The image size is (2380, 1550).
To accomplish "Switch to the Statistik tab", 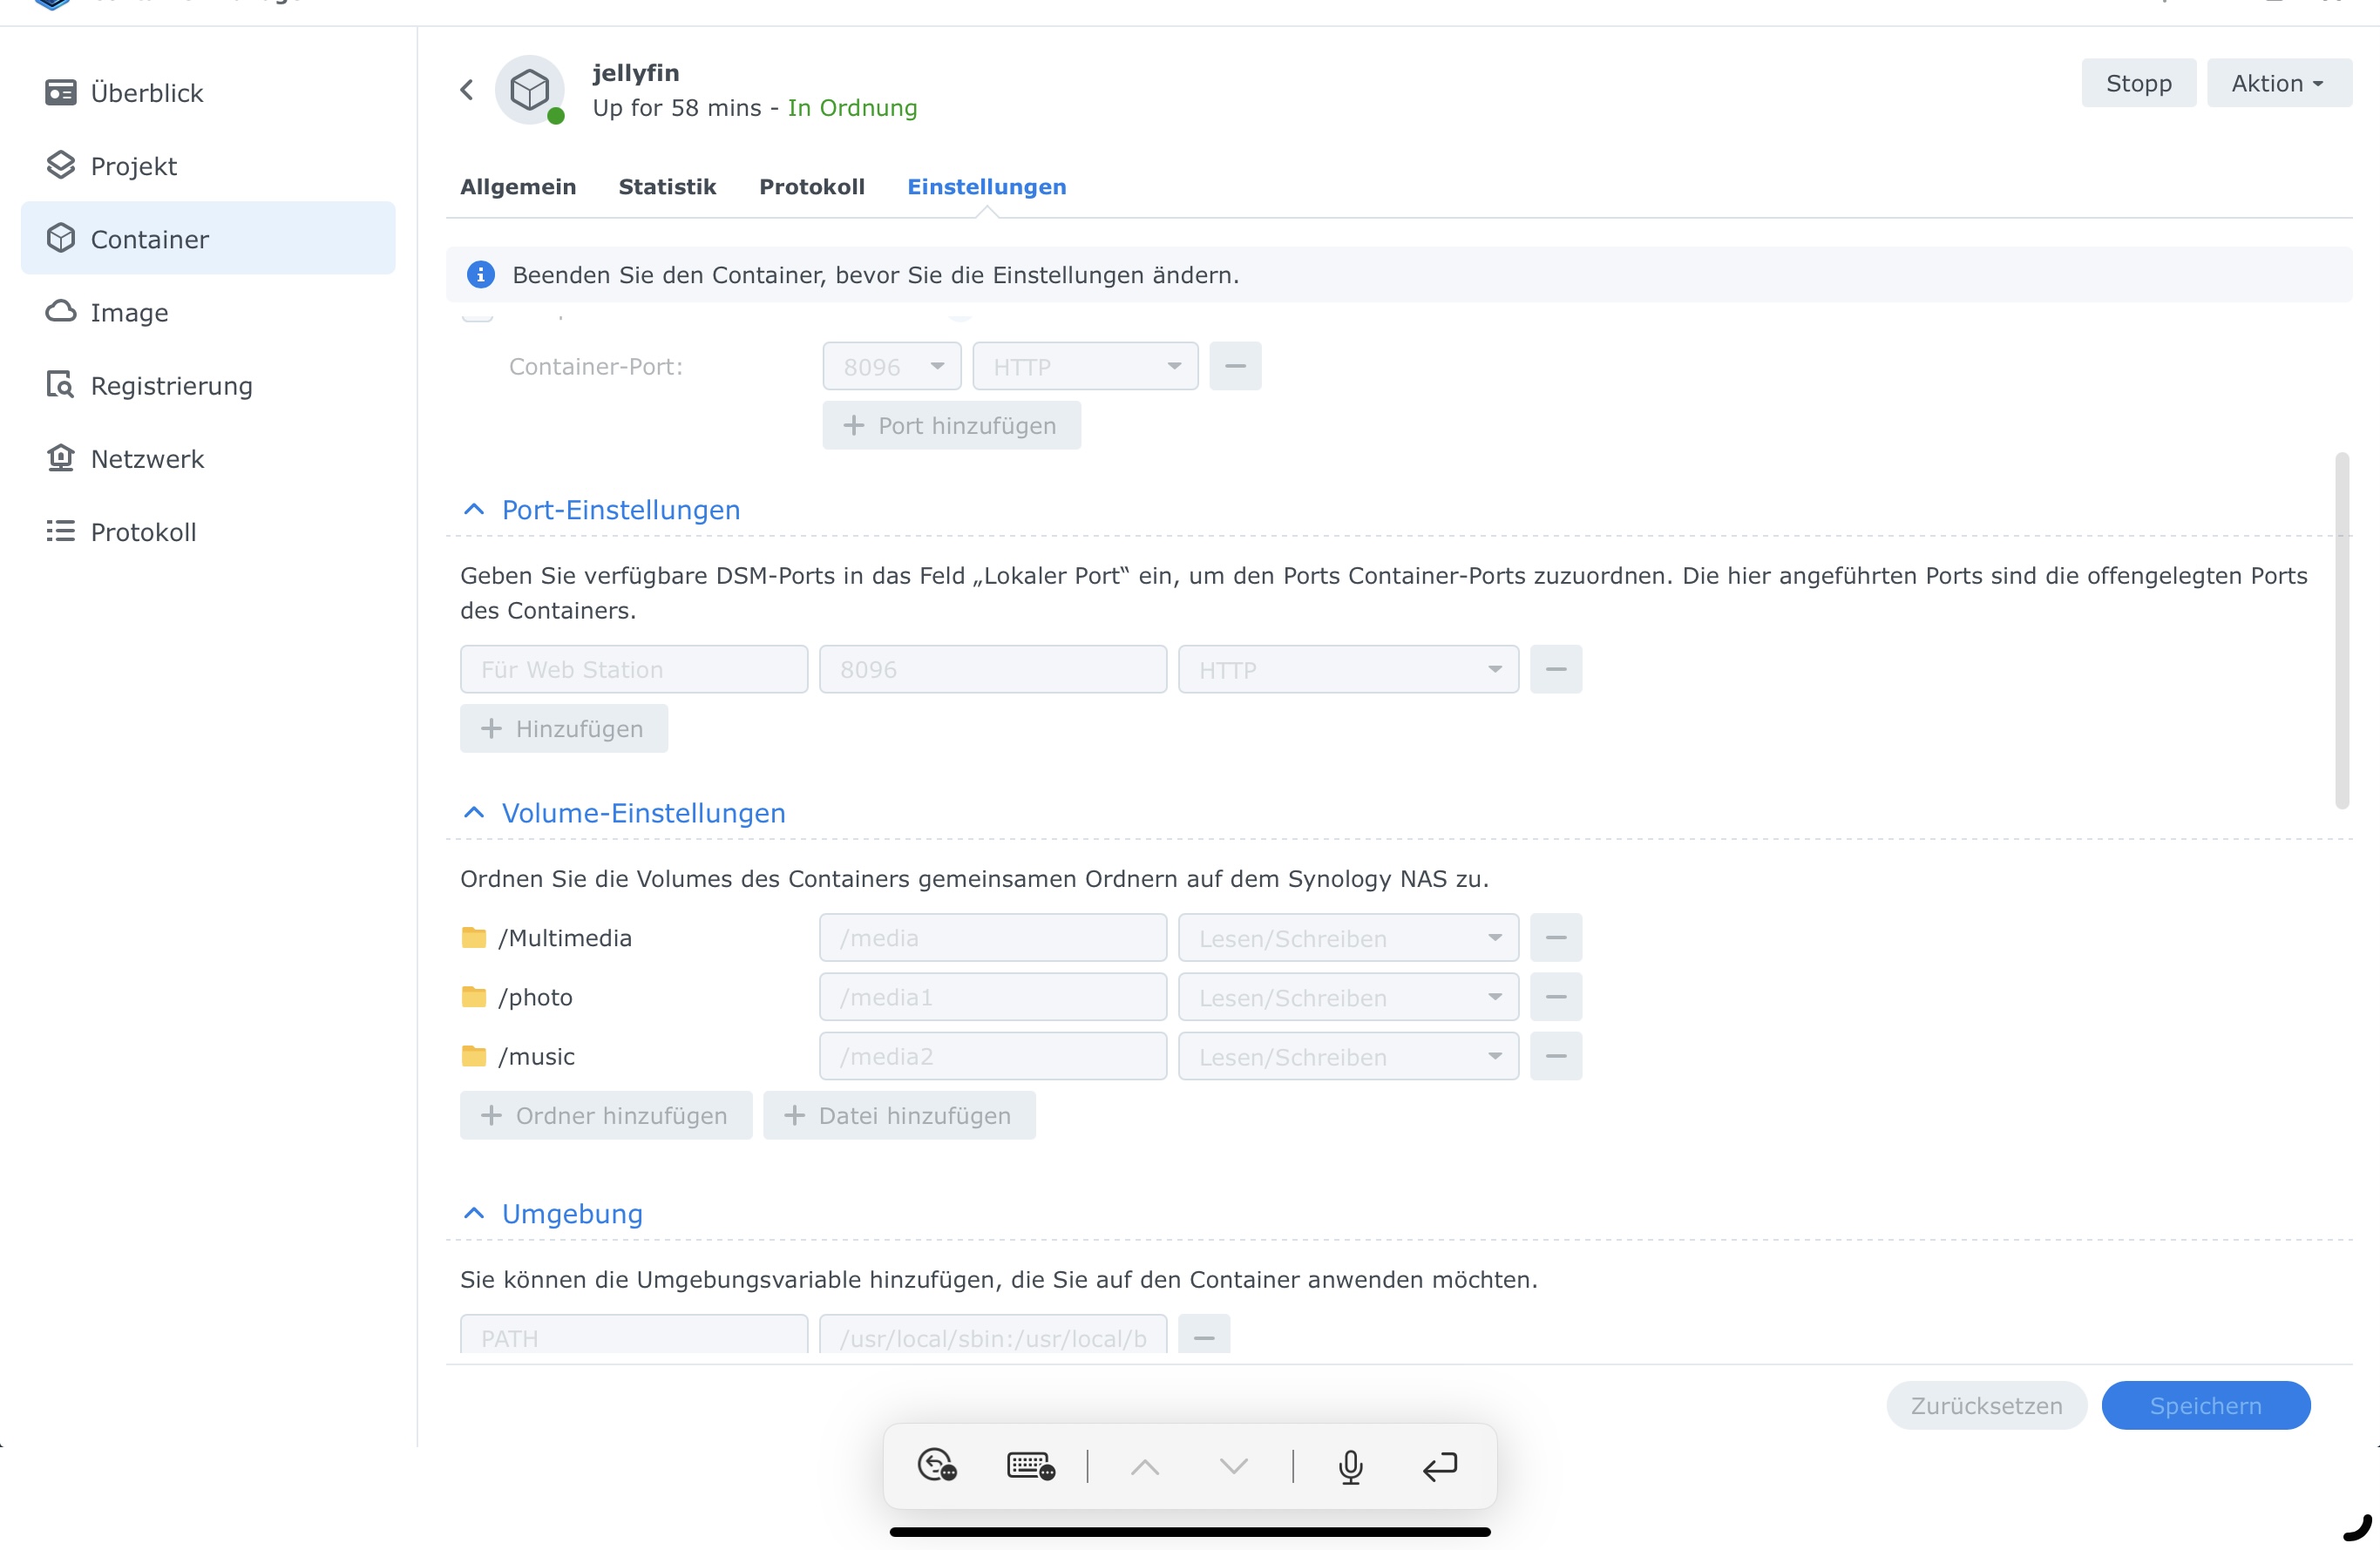I will coord(667,187).
